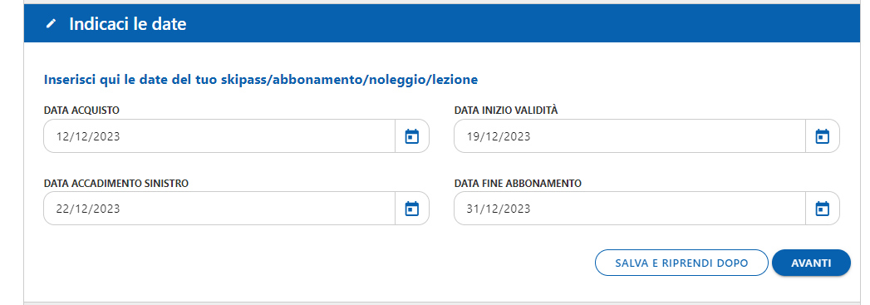Focus the Data Fine Abbonamento date field
Viewport: 870px width, 305px height.
[630, 209]
